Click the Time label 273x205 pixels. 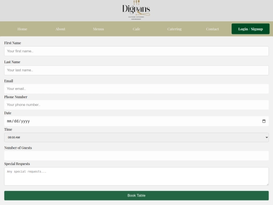(x=8, y=130)
